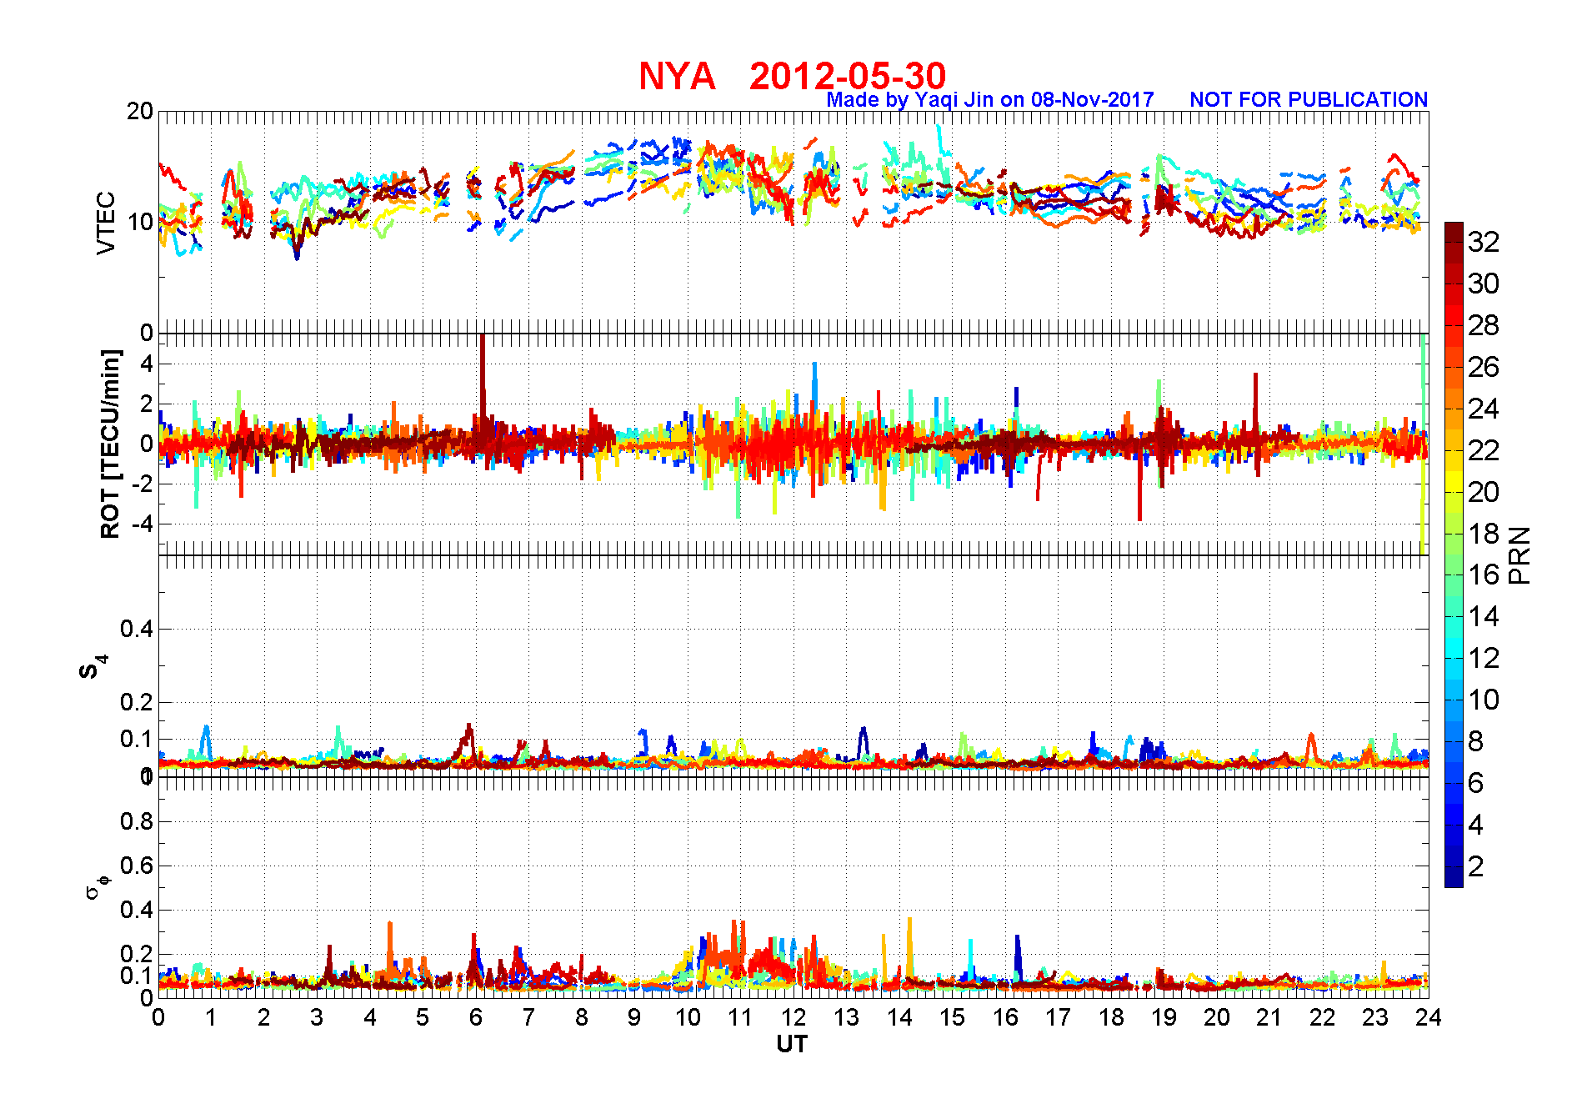
Task: Click x-axis tick label 18
Action: 1111,1017
